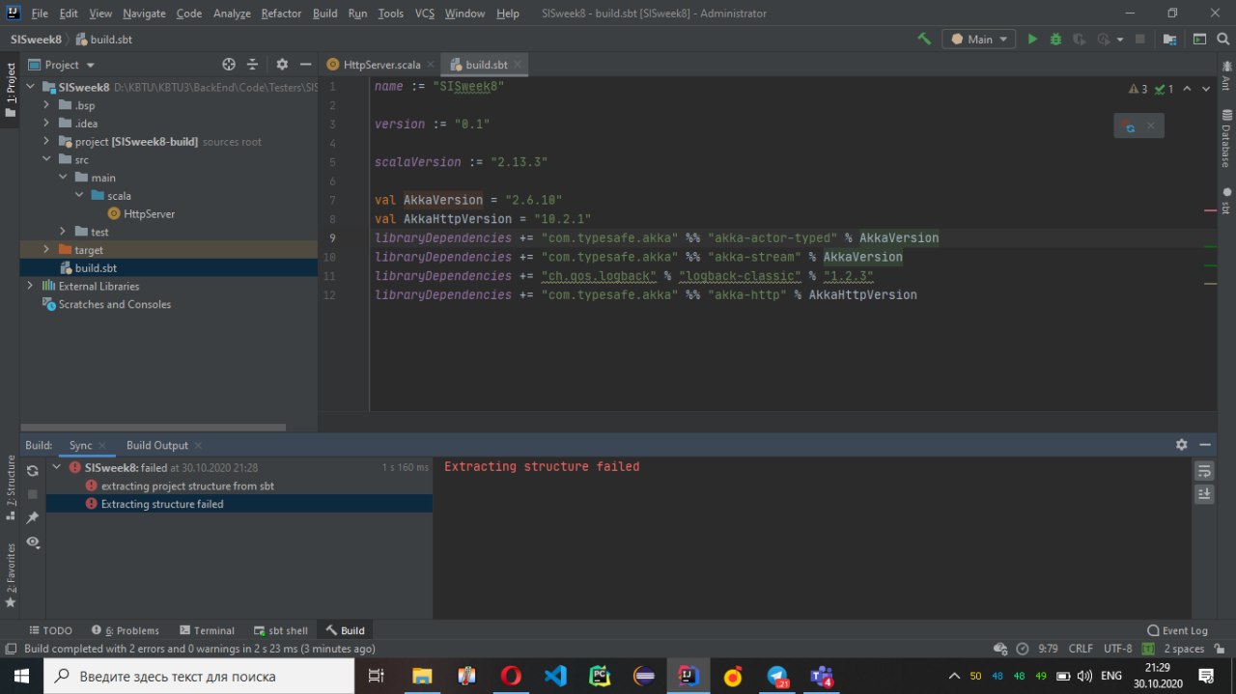1236x694 pixels.
Task: Select 'extracting project structure from sbt' row
Action: point(239,486)
